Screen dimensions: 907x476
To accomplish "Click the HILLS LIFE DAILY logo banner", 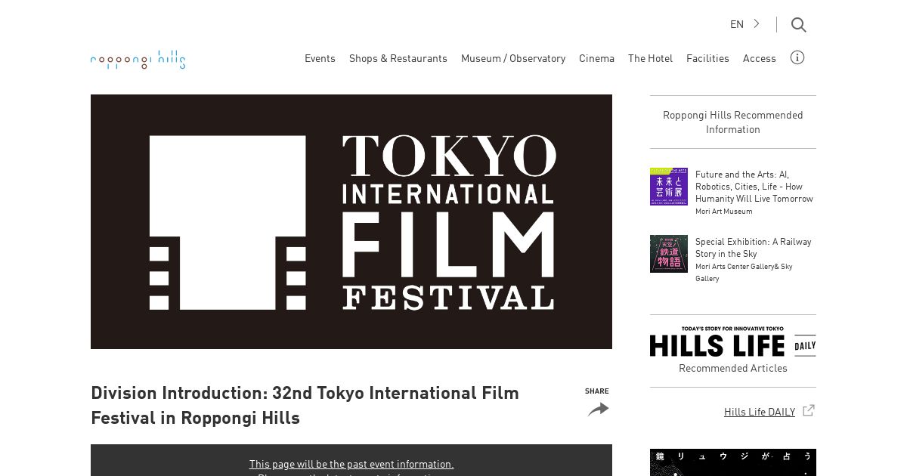I will [x=733, y=342].
